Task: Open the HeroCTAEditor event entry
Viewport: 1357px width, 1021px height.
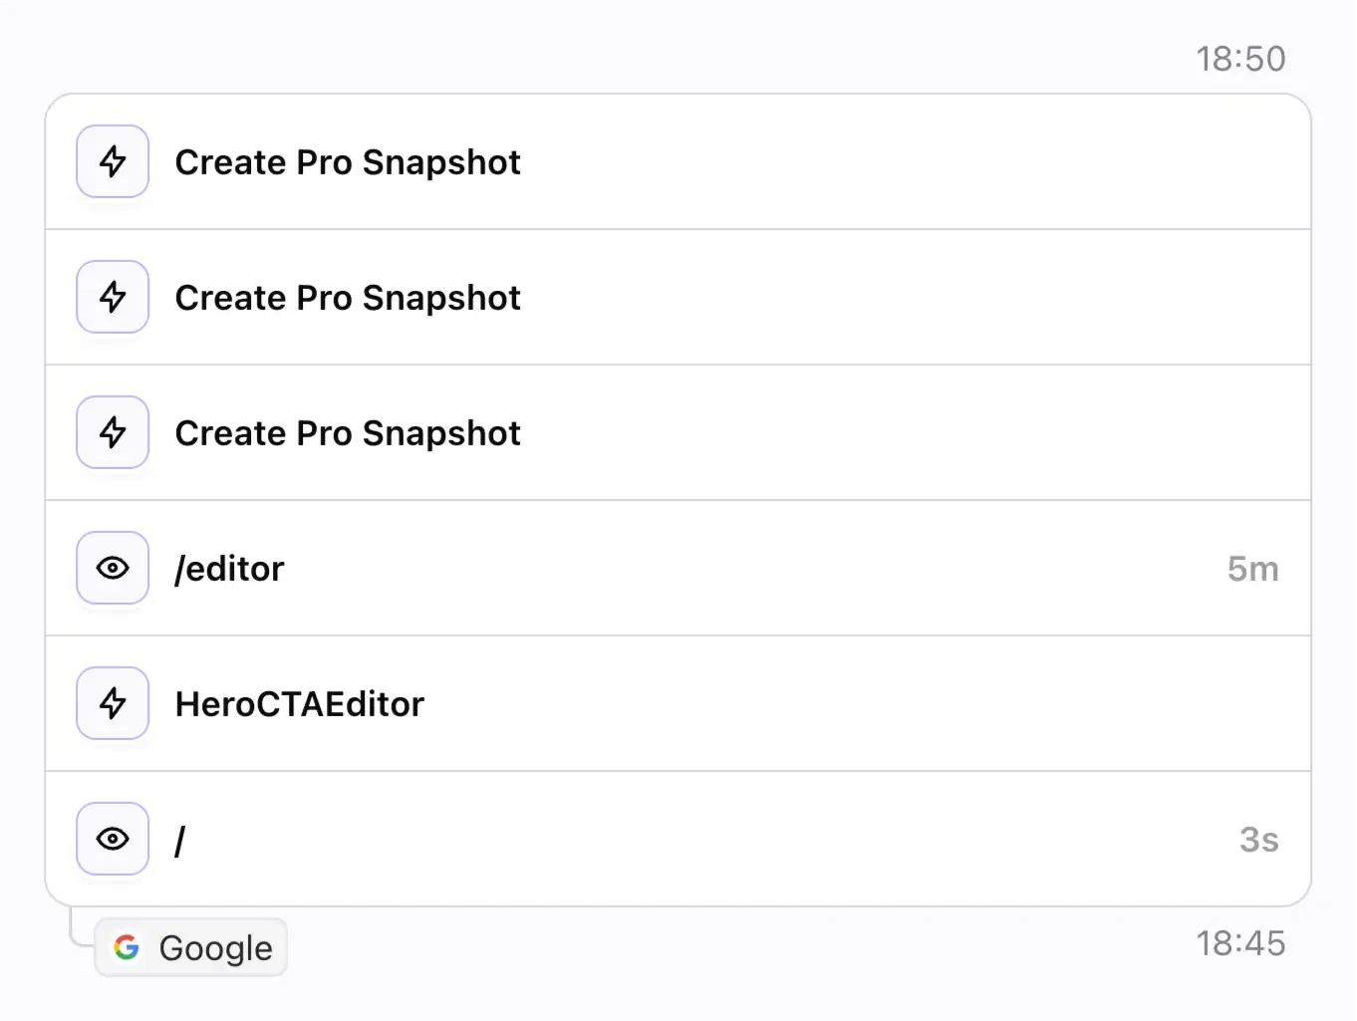Action: coord(299,703)
